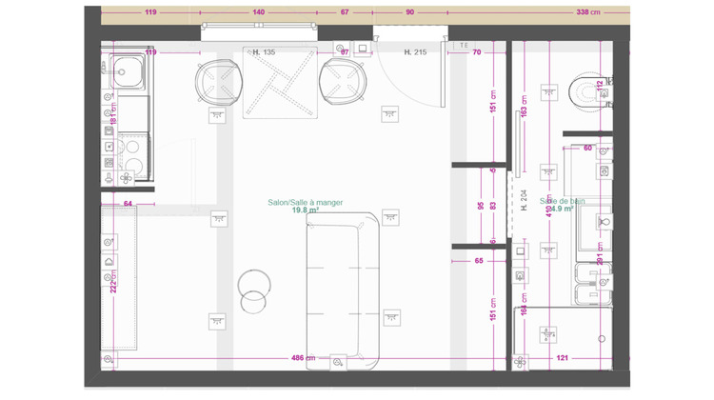Click the window opening in the top wall
Screen dimensions: 714x400
click(x=259, y=31)
